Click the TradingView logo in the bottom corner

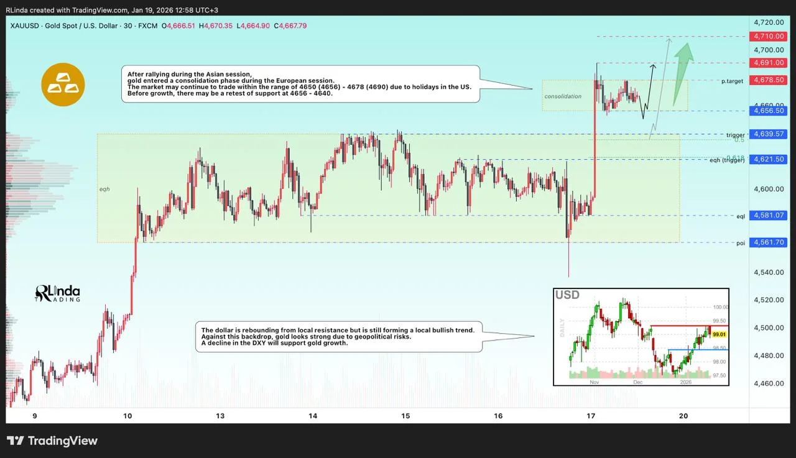click(52, 441)
